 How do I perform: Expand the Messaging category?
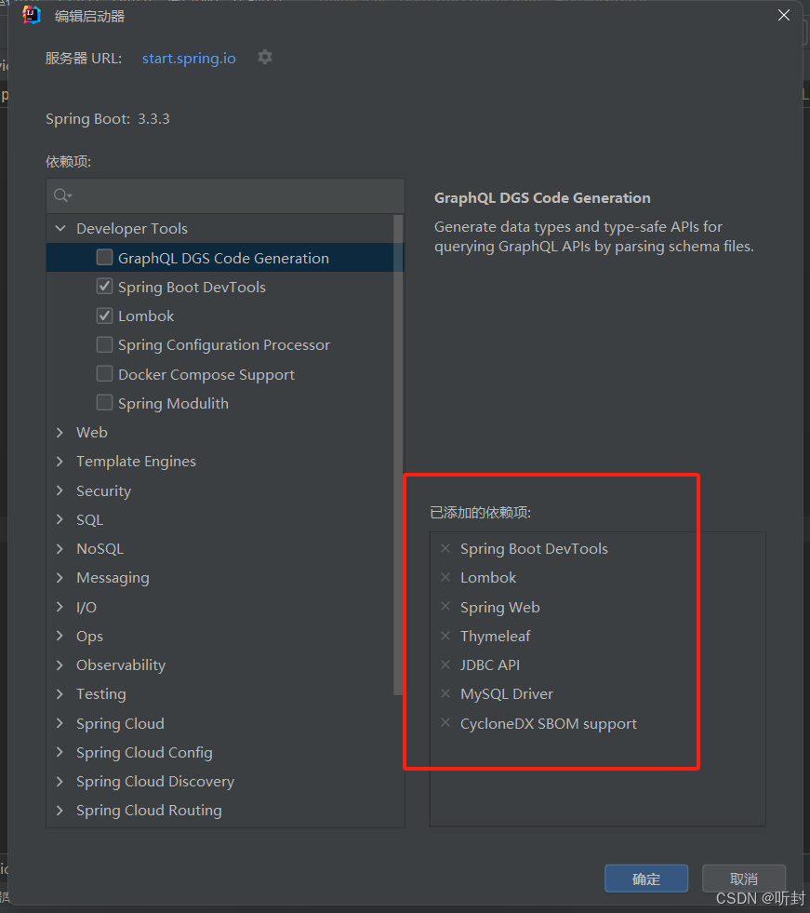click(x=60, y=578)
